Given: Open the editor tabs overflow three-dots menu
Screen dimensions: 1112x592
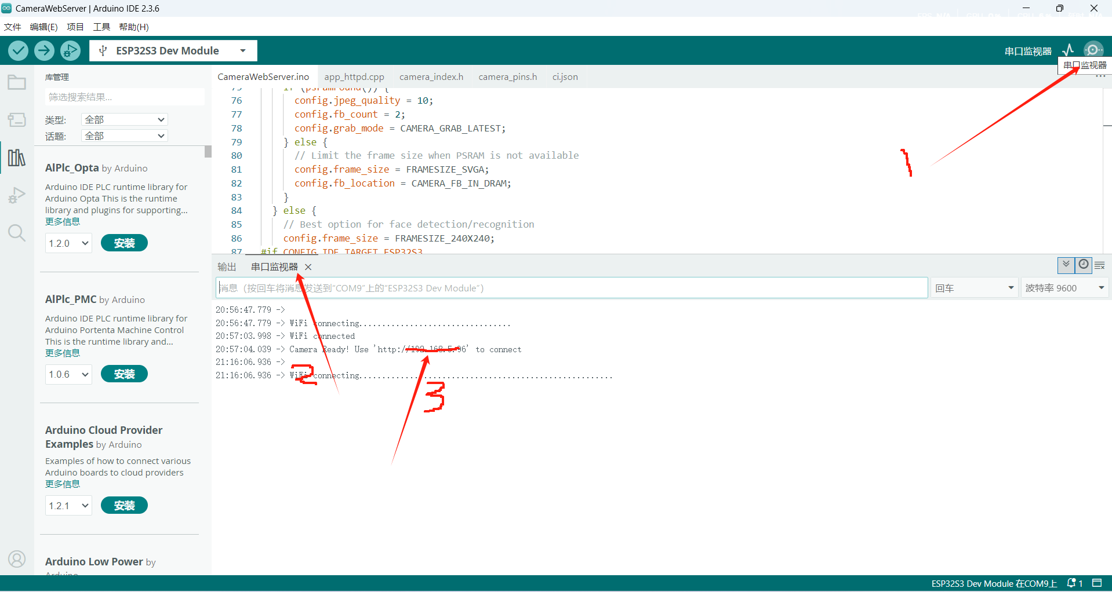Looking at the screenshot, I should pyautogui.click(x=1100, y=77).
